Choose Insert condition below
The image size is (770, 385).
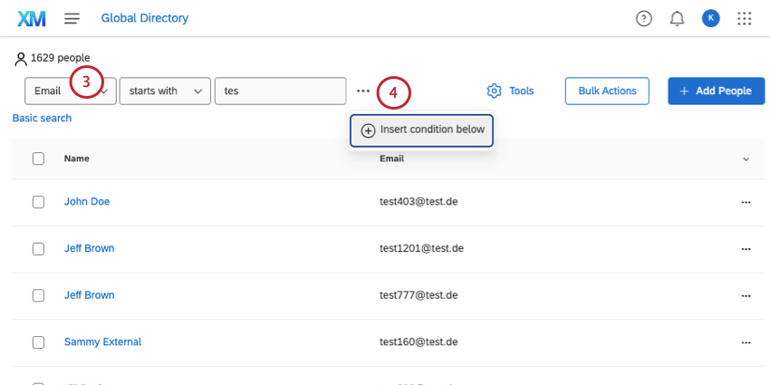[423, 130]
